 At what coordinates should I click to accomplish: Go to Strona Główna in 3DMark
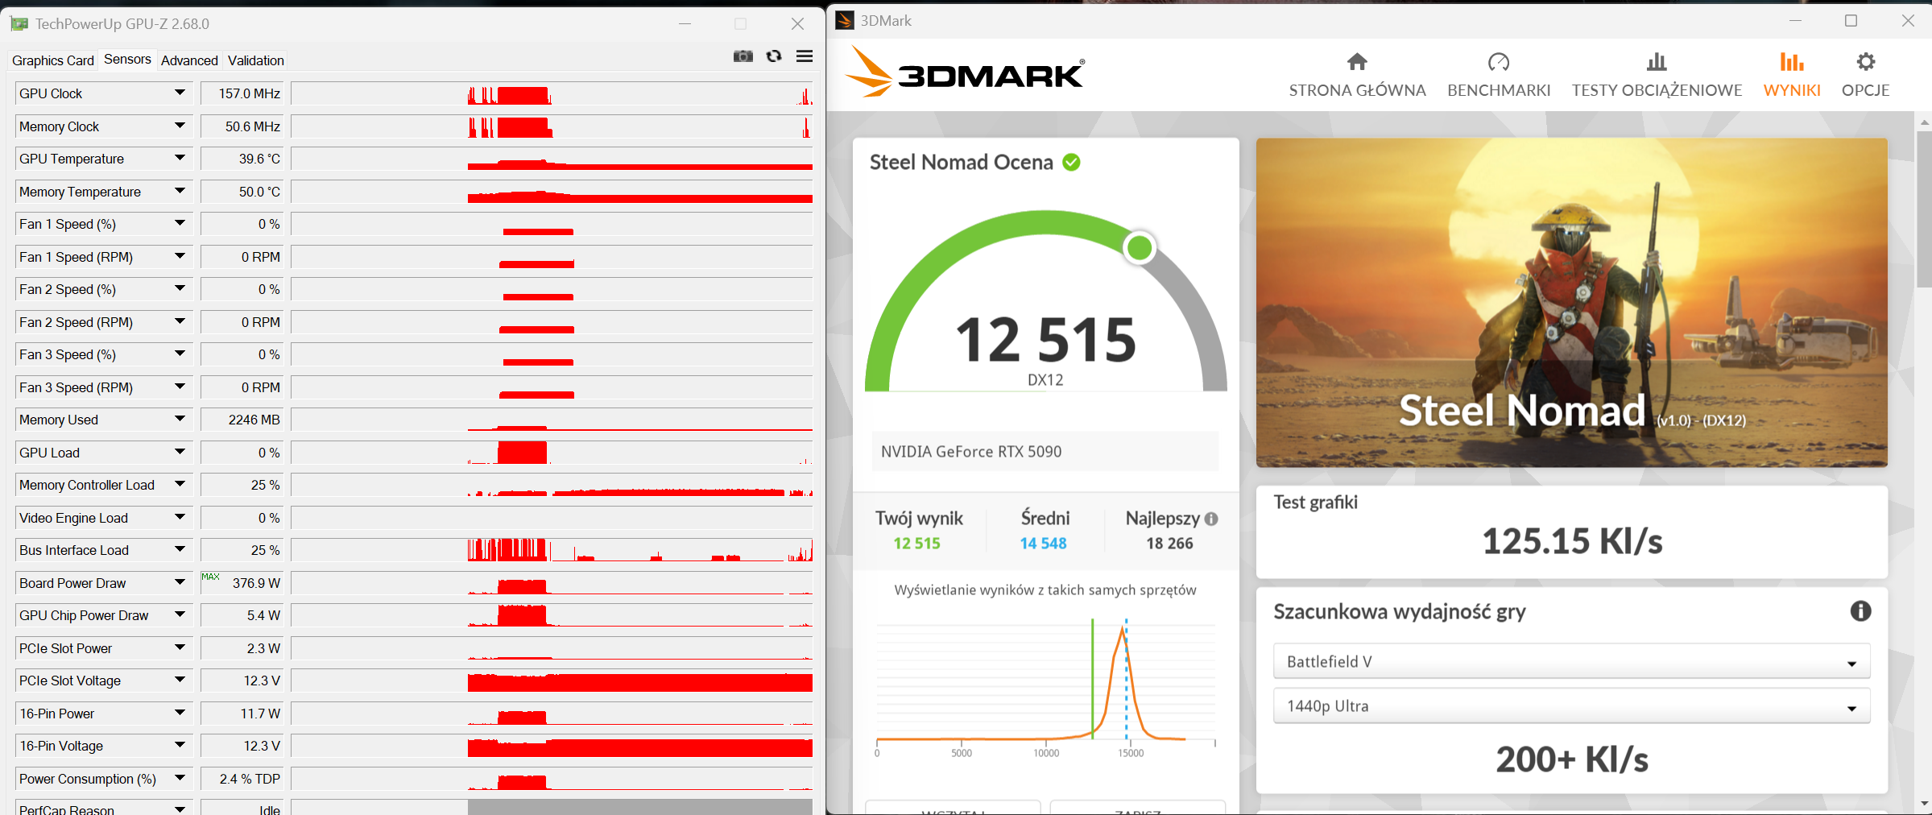pyautogui.click(x=1357, y=75)
